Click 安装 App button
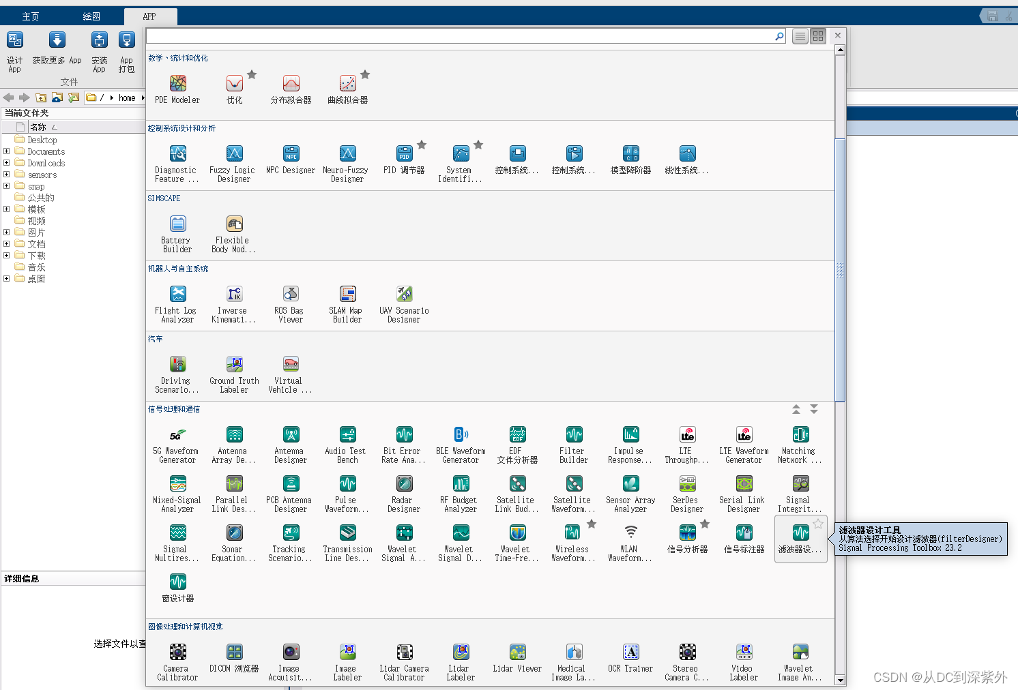Screen dimensions: 1018x690 click(100, 52)
